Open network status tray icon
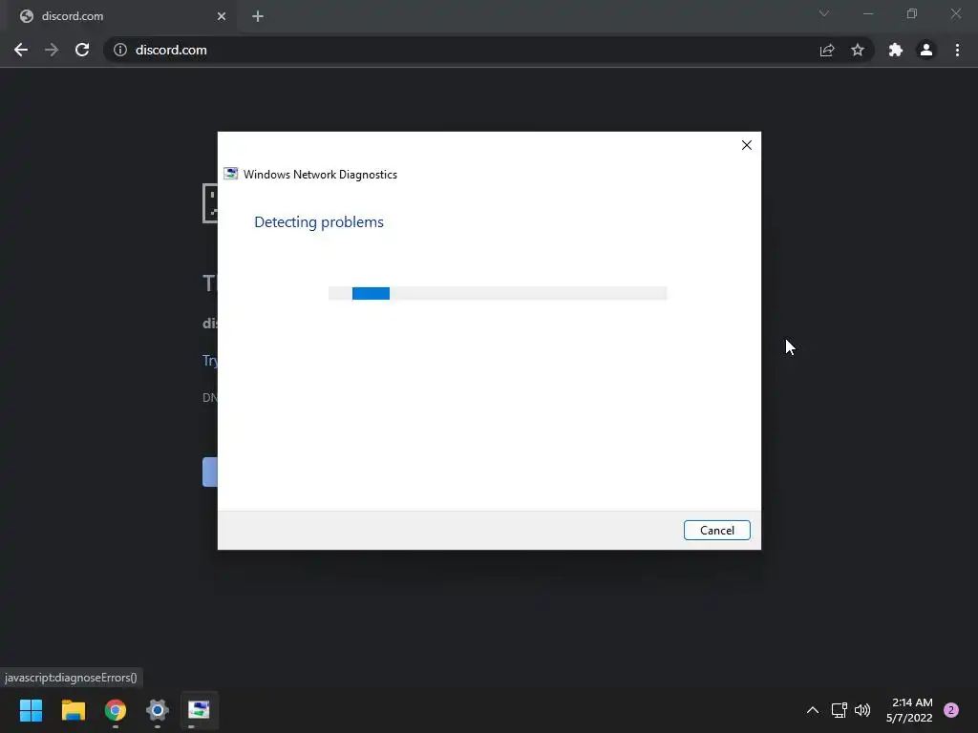 coord(839,710)
